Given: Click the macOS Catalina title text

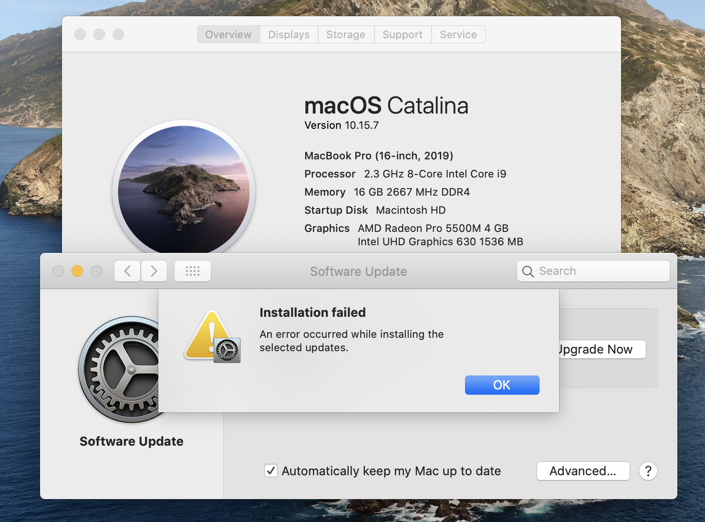Looking at the screenshot, I should pyautogui.click(x=386, y=105).
